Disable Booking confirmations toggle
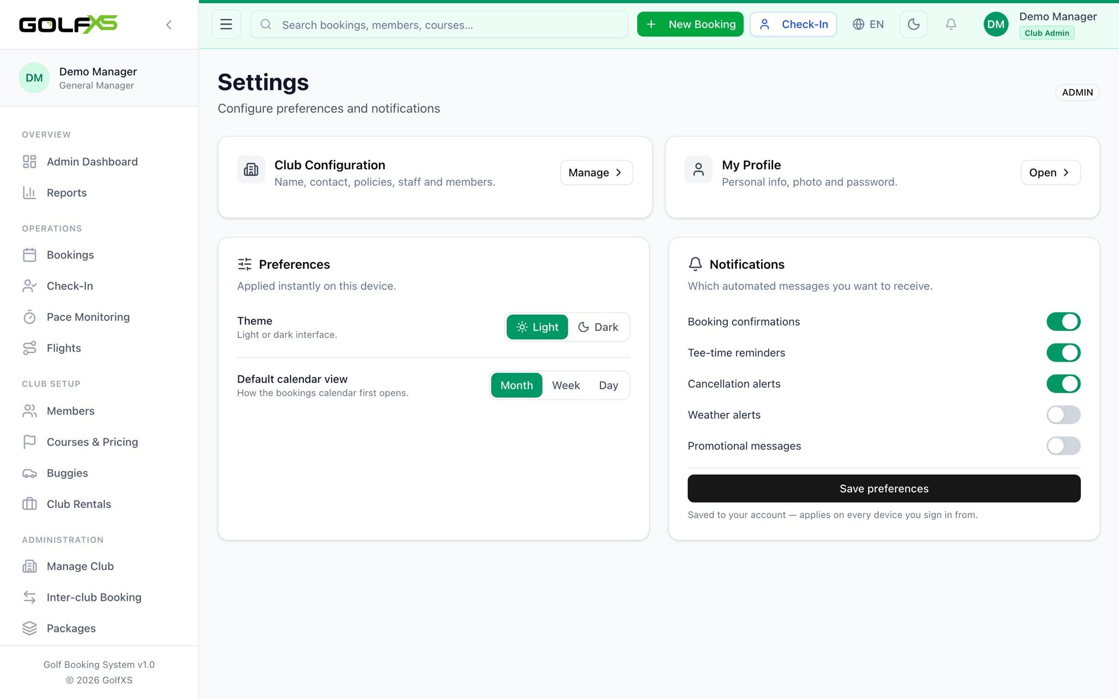The width and height of the screenshot is (1119, 699). pyautogui.click(x=1063, y=322)
